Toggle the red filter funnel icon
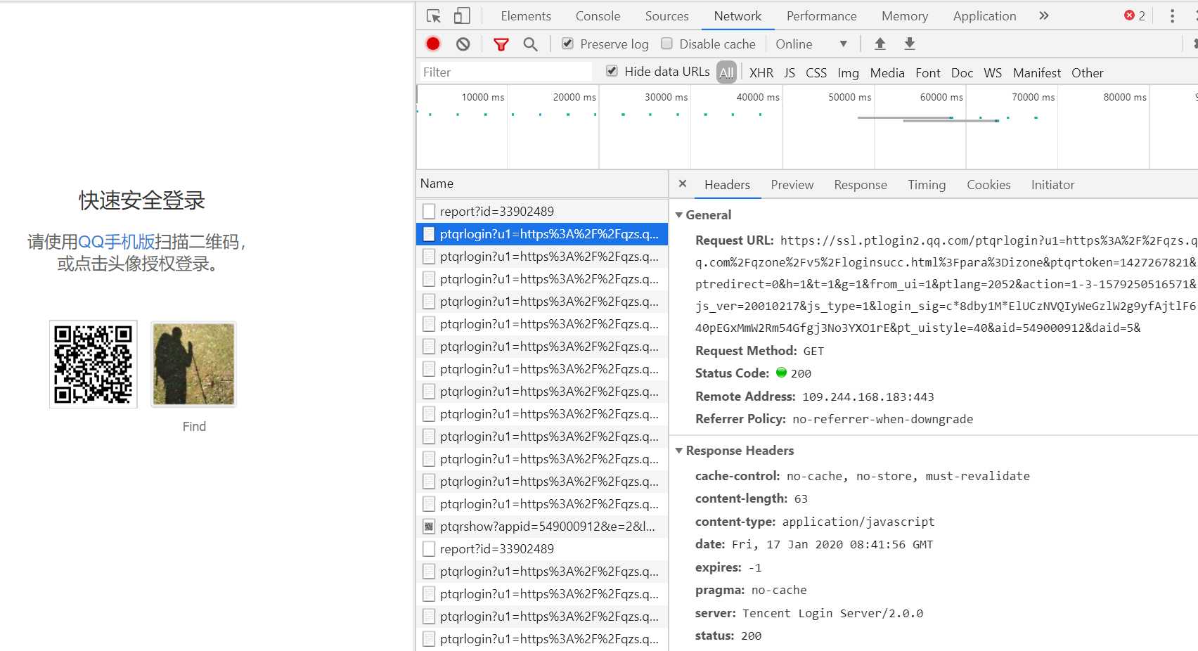 [501, 44]
